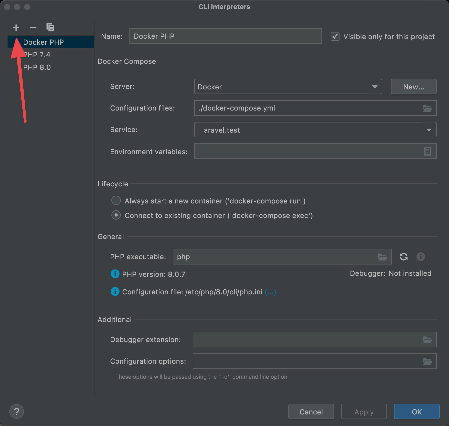Expand the Service dropdown showing laravel.test
Viewport: 449px width, 426px height.
pyautogui.click(x=315, y=130)
